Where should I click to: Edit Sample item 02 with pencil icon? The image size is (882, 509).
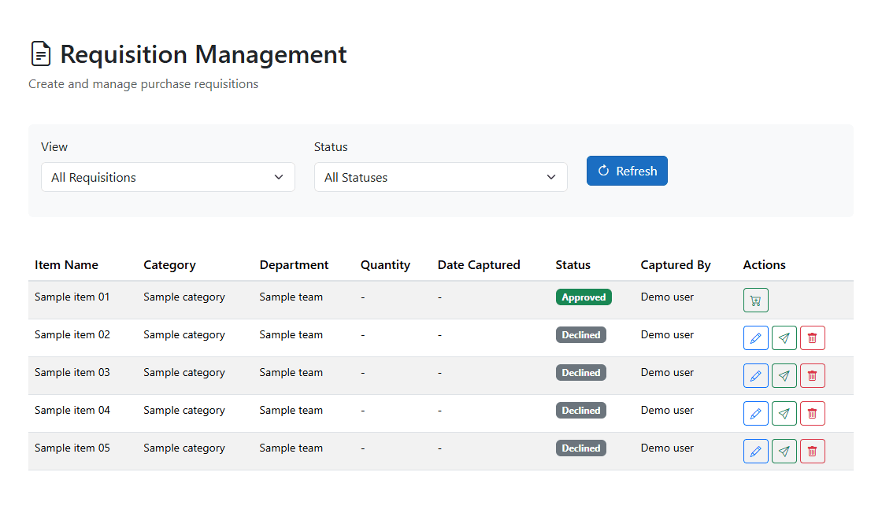[755, 337]
